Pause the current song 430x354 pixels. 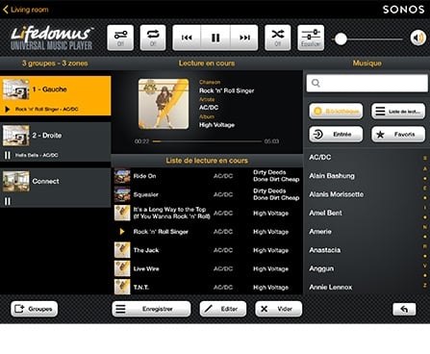215,38
